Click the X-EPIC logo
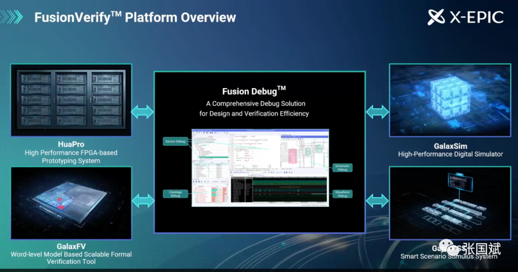 coord(465,17)
